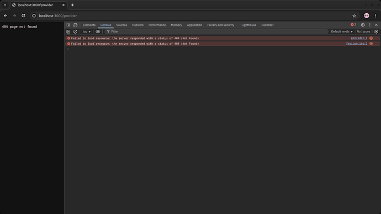This screenshot has width=381, height=214.
Task: Click the No Issues indicator
Action: [x=363, y=31]
